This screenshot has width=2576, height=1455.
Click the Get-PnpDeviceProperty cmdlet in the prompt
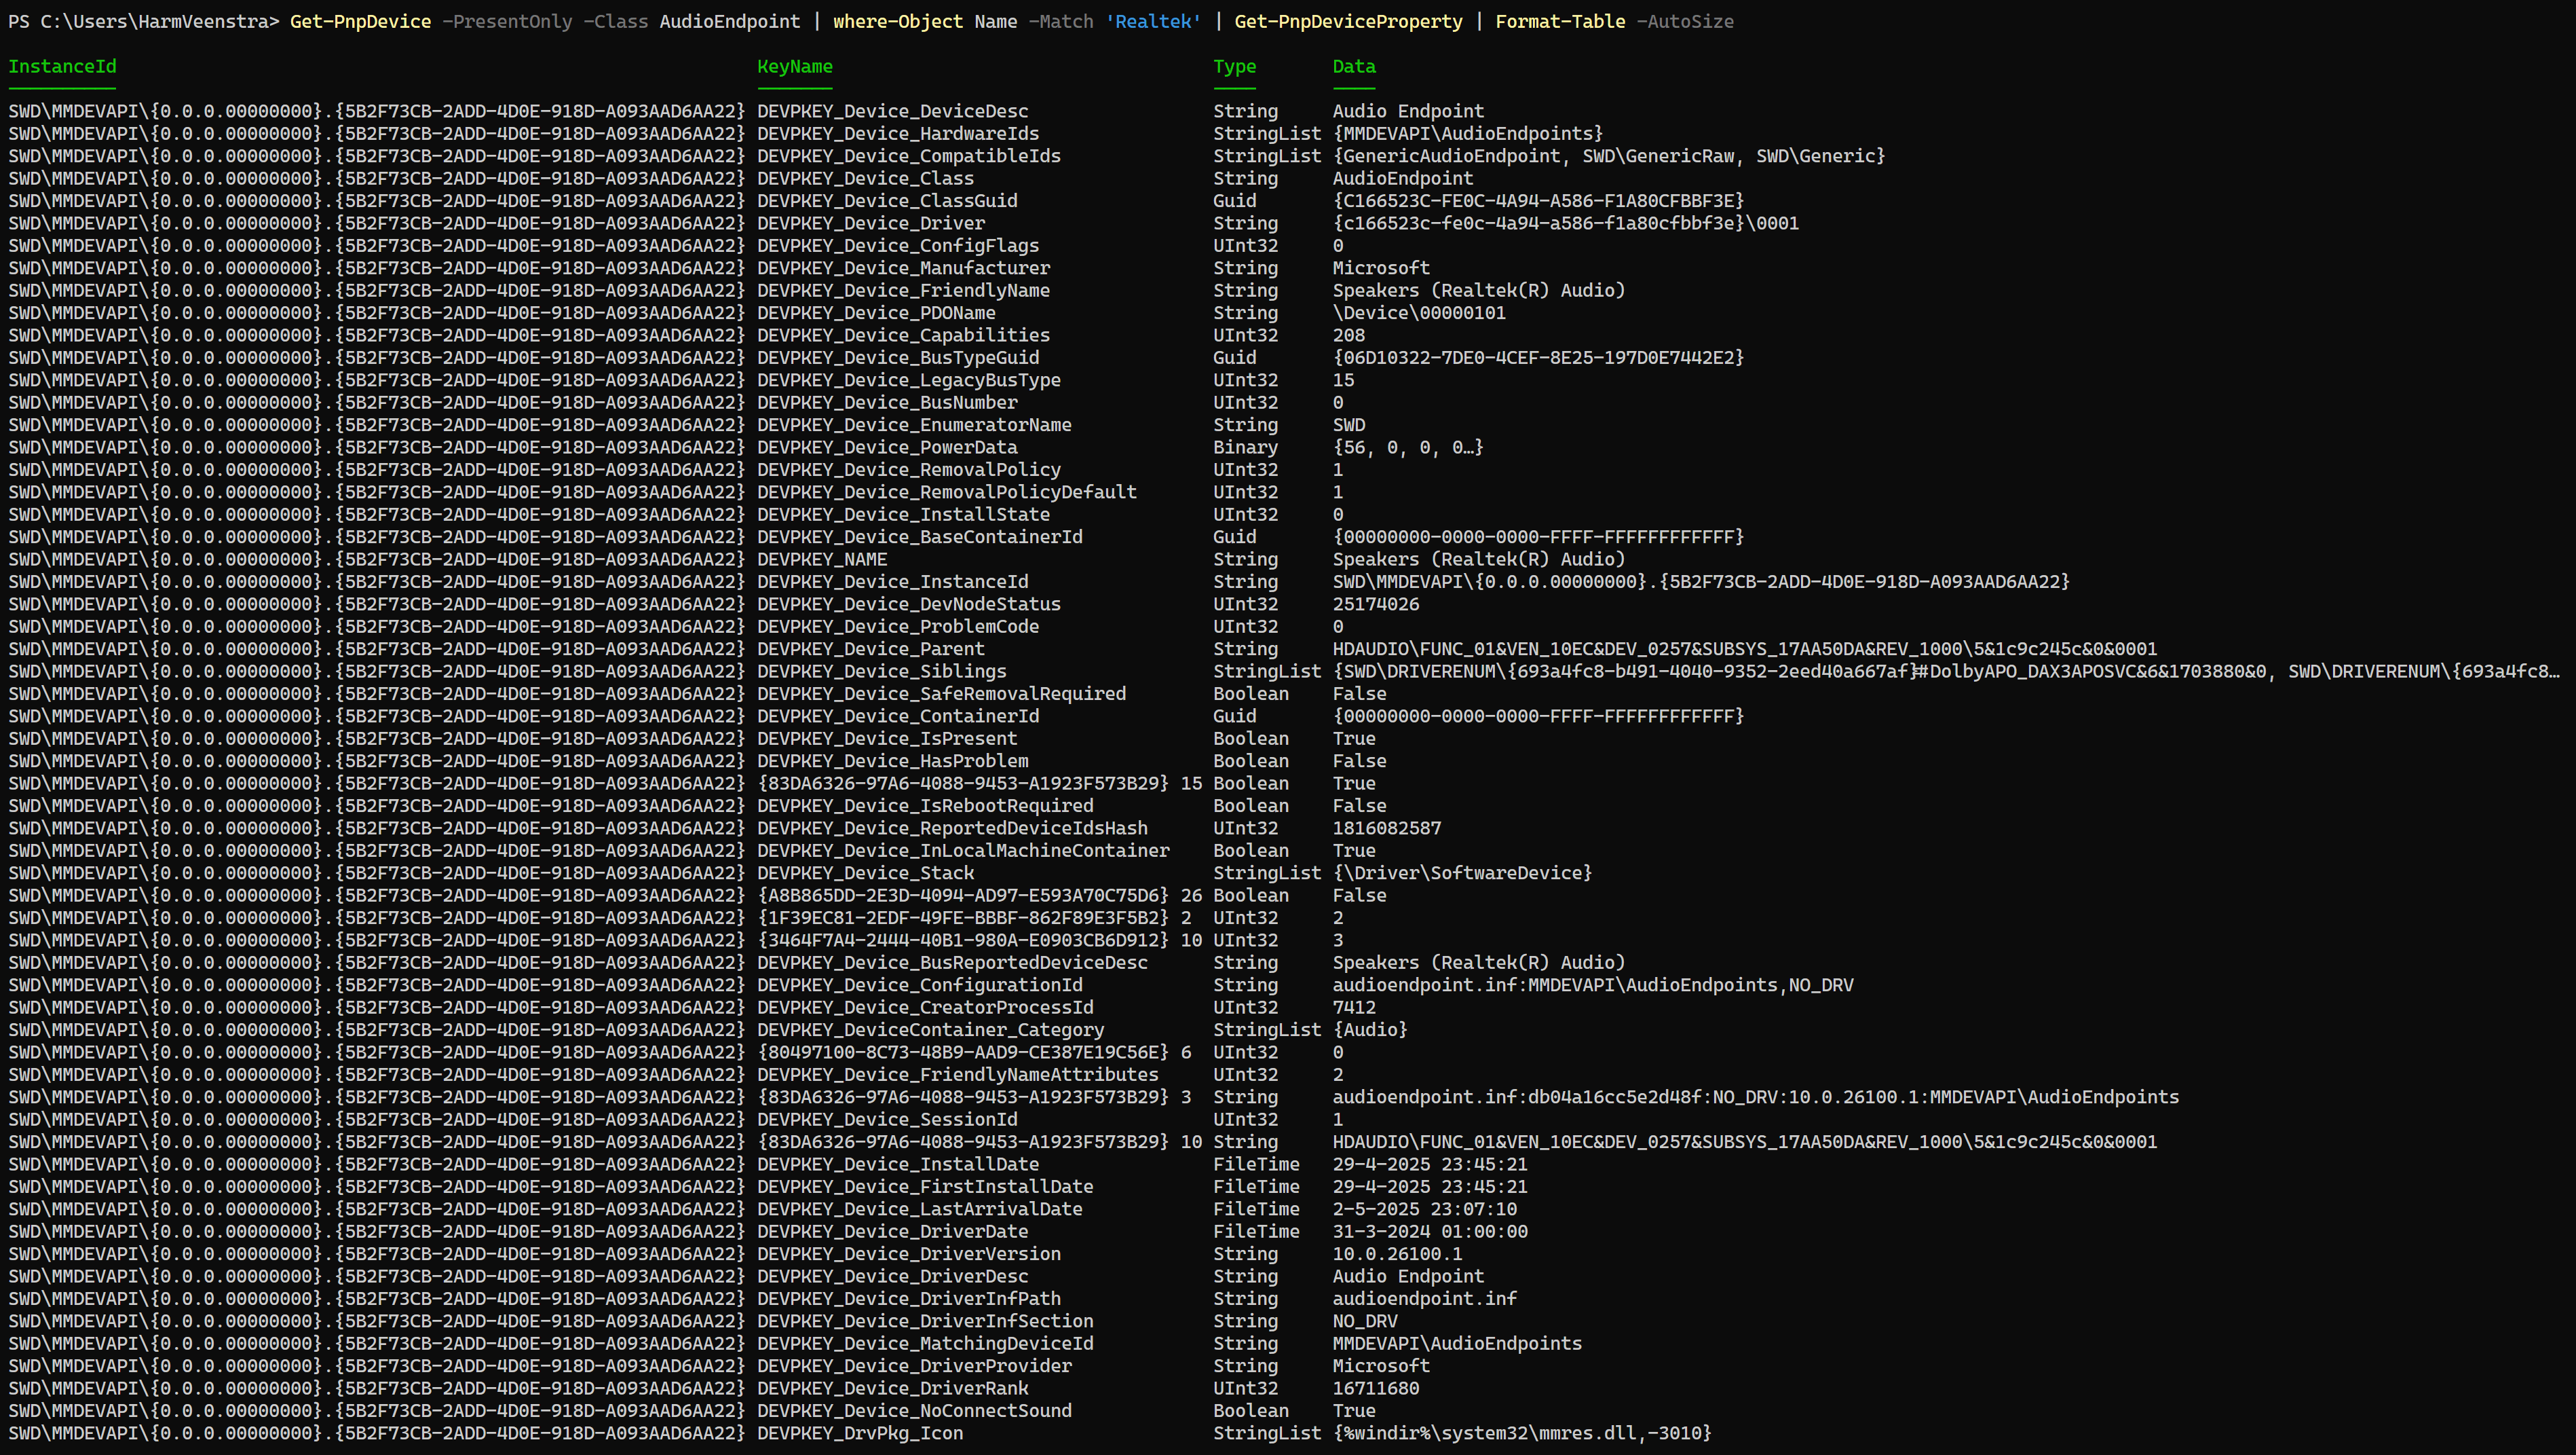pyautogui.click(x=1347, y=21)
